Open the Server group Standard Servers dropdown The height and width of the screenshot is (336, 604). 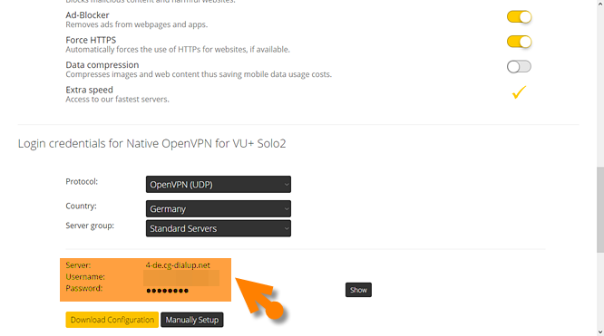point(218,228)
